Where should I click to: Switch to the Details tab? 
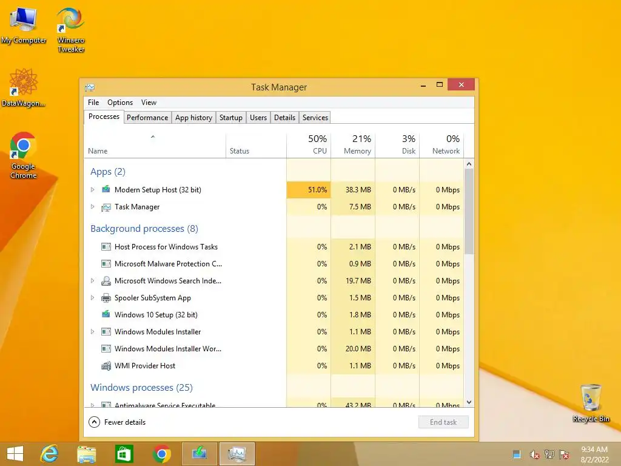click(x=285, y=118)
